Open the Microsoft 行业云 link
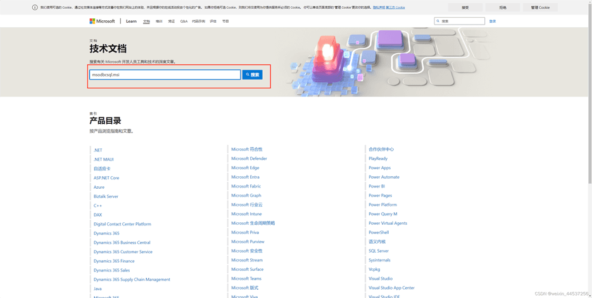 (x=247, y=205)
